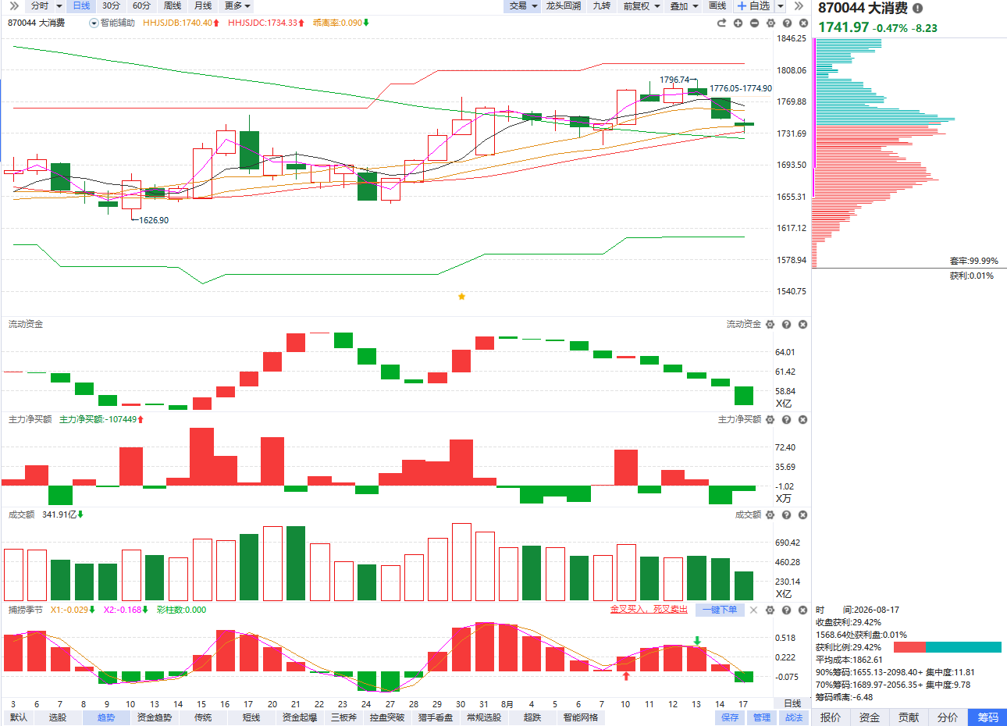The height and width of the screenshot is (726, 1007).
Task: Click the 一键下单 quick order button
Action: coord(719,610)
